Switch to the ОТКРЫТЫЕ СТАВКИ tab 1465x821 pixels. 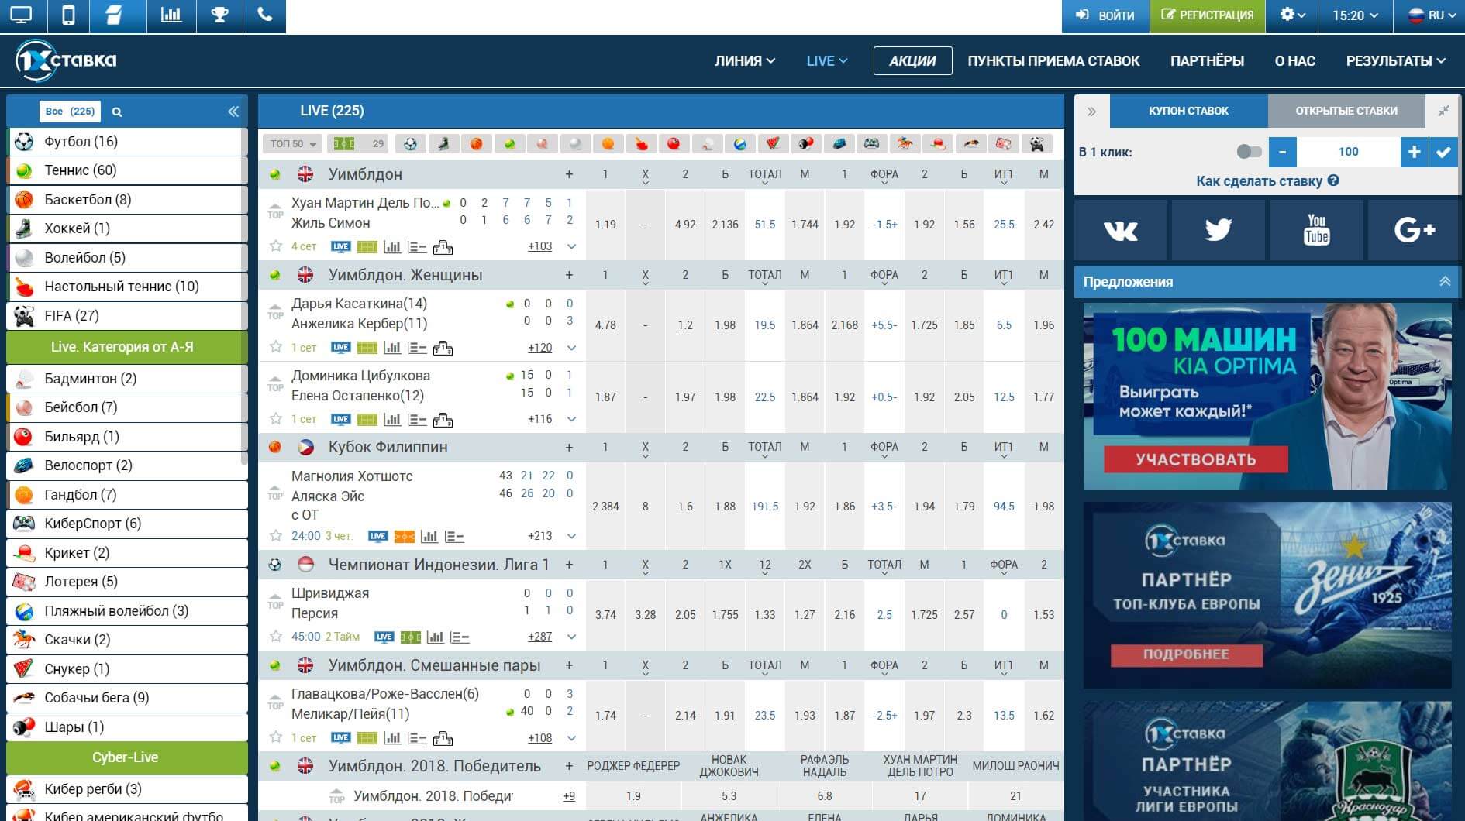pyautogui.click(x=1346, y=111)
